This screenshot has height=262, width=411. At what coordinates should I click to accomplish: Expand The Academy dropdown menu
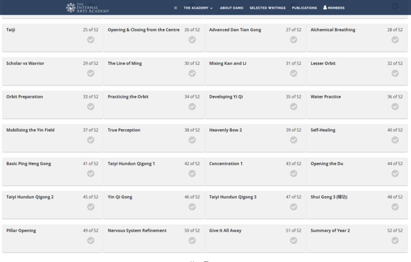pyautogui.click(x=198, y=8)
